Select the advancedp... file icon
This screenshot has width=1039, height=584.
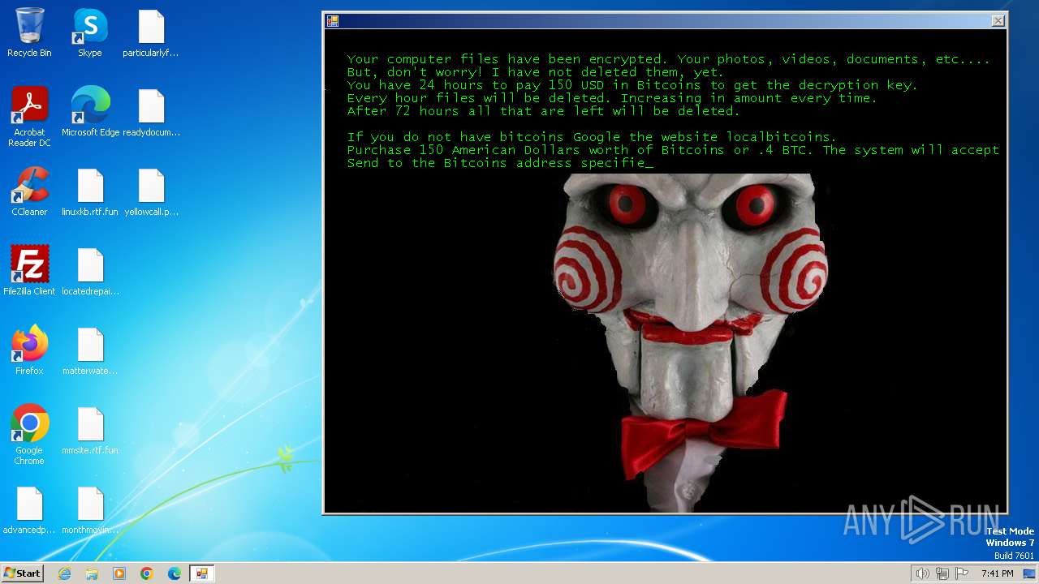click(x=29, y=509)
